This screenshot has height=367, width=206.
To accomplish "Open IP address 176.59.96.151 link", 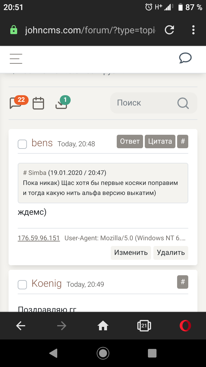I will (x=39, y=238).
